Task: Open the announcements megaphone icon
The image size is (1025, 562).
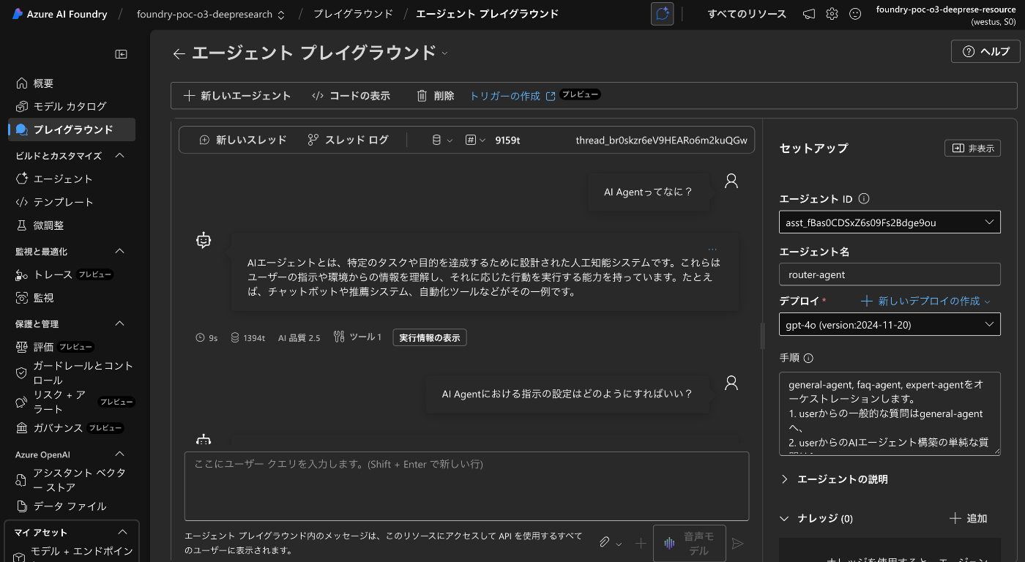Action: coord(808,14)
